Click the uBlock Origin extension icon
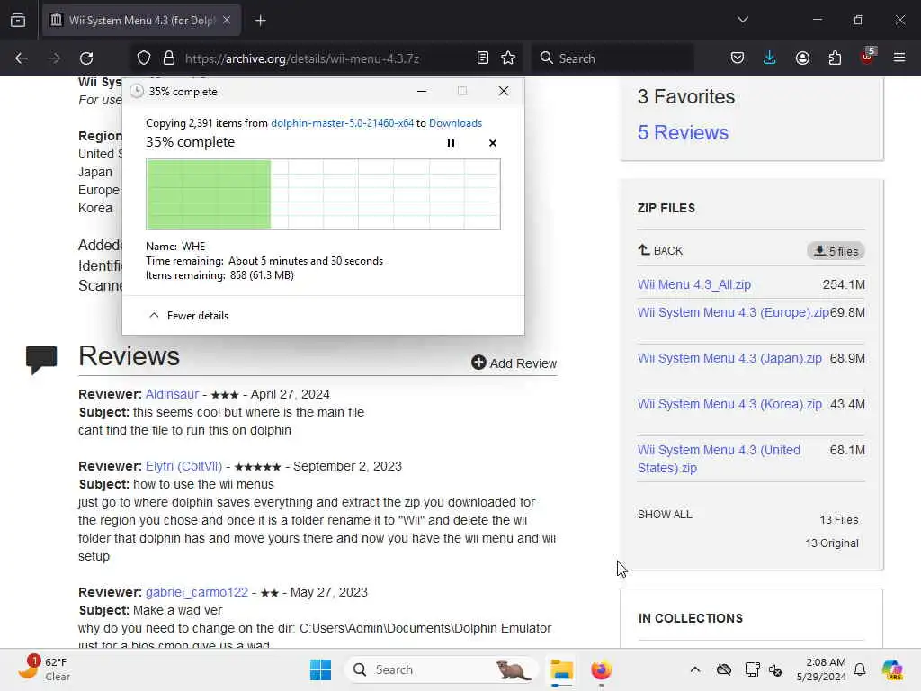Screen dimensions: 921x691 coord(868,57)
